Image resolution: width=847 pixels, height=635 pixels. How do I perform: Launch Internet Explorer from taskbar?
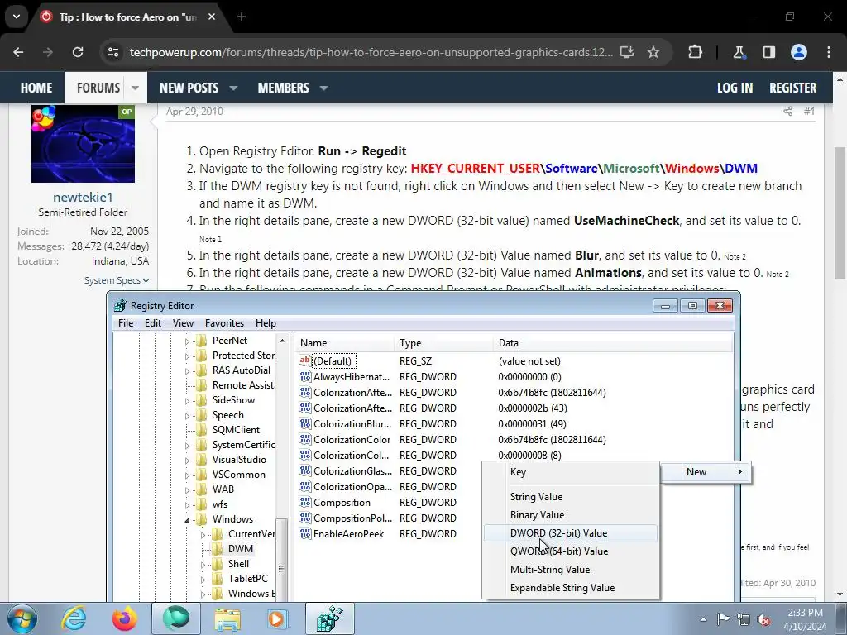coord(74,618)
